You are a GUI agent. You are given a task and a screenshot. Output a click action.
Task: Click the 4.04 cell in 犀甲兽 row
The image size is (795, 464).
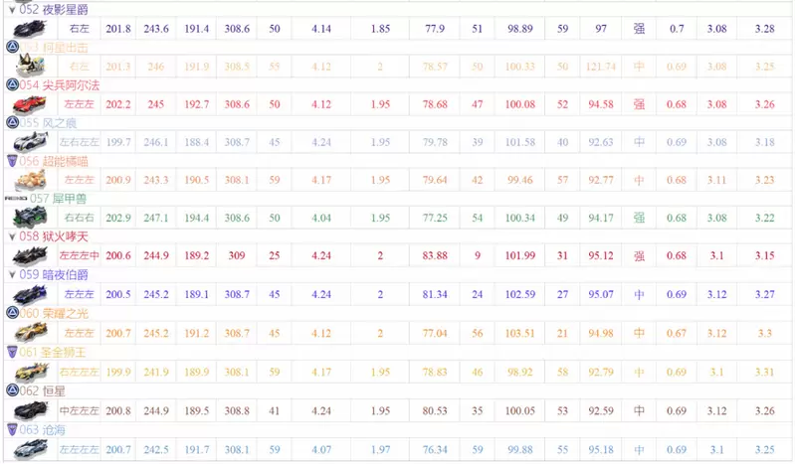click(x=321, y=218)
